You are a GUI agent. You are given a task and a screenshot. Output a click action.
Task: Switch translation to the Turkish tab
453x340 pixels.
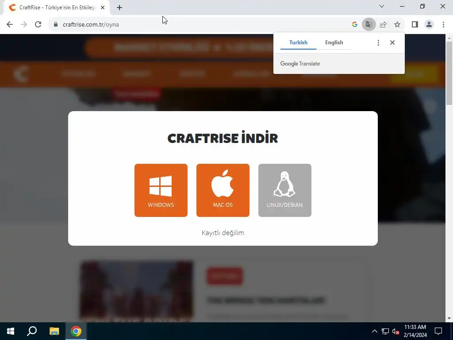click(298, 42)
